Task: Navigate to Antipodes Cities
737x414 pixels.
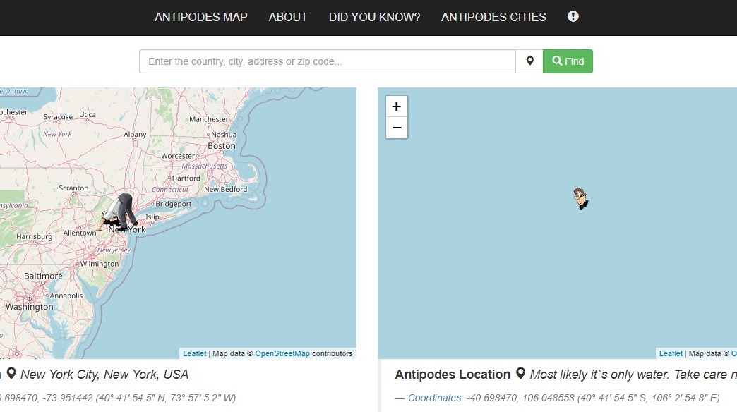Action: point(493,17)
